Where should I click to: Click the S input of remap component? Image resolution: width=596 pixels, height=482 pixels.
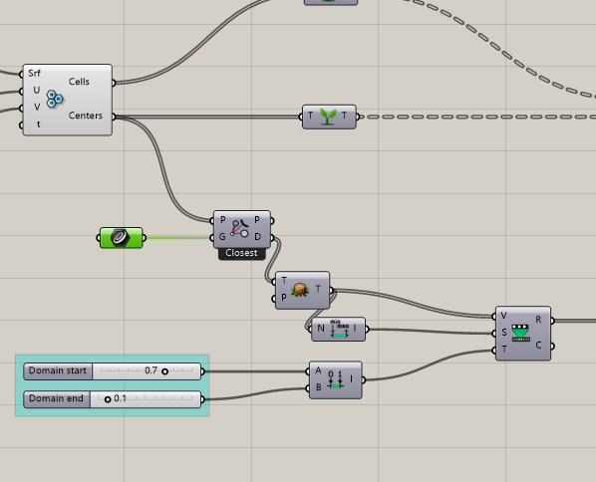point(504,333)
